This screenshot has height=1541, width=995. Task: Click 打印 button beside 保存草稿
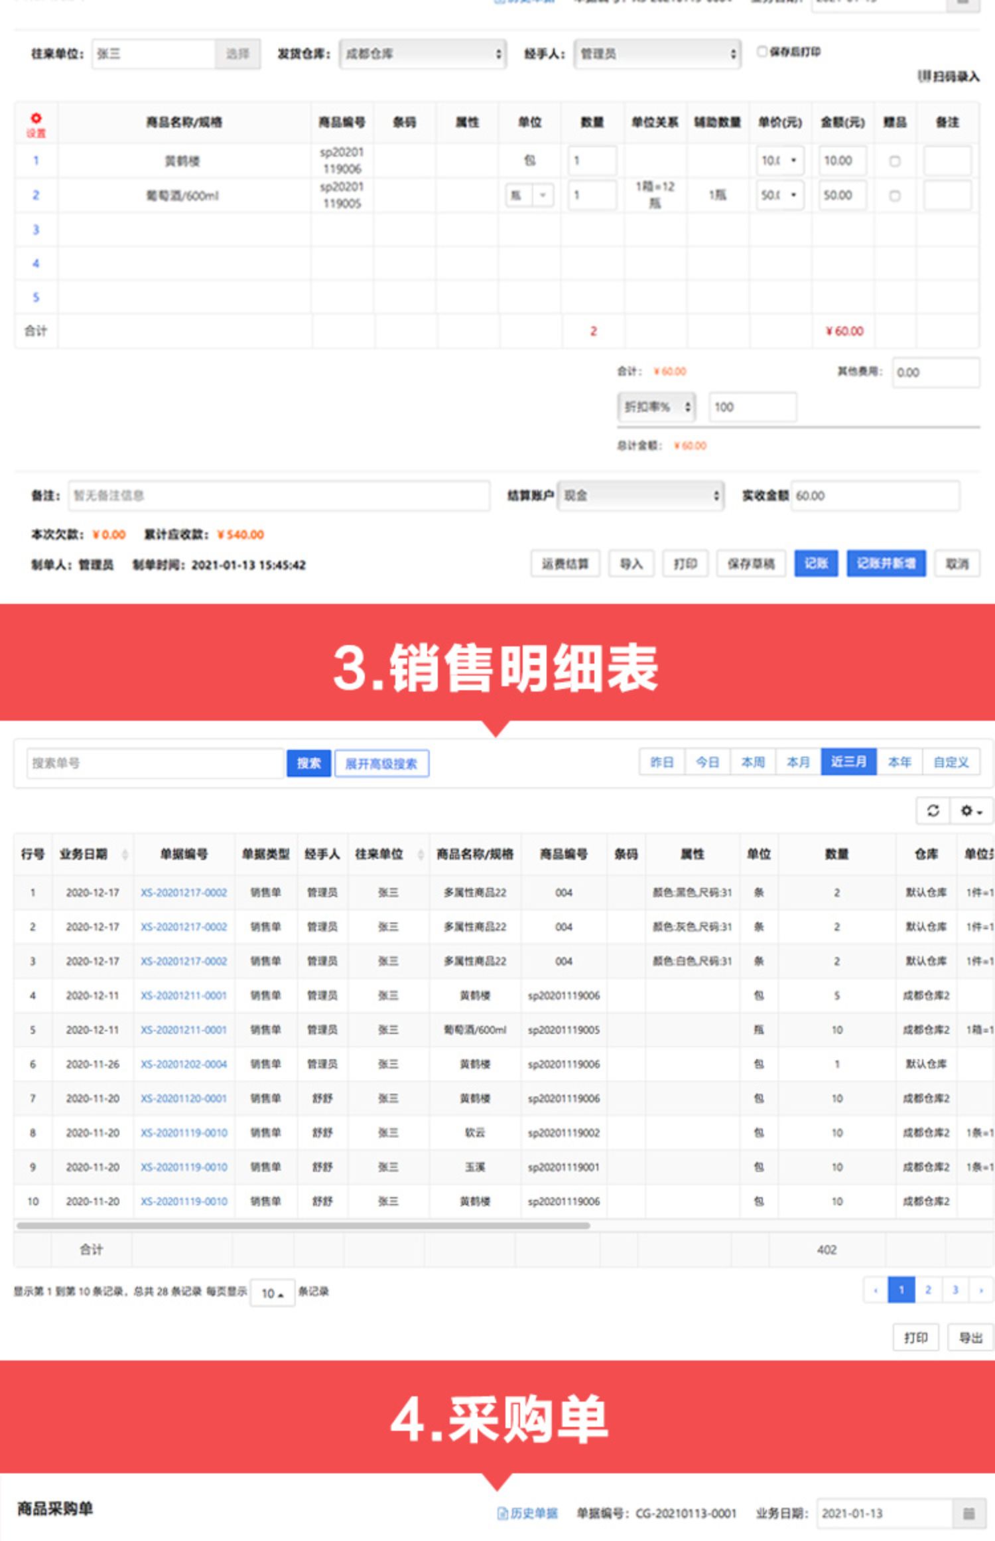point(685,563)
